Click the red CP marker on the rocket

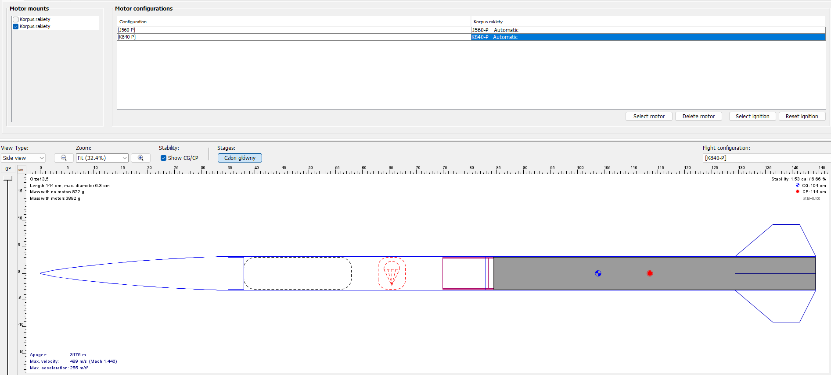650,273
